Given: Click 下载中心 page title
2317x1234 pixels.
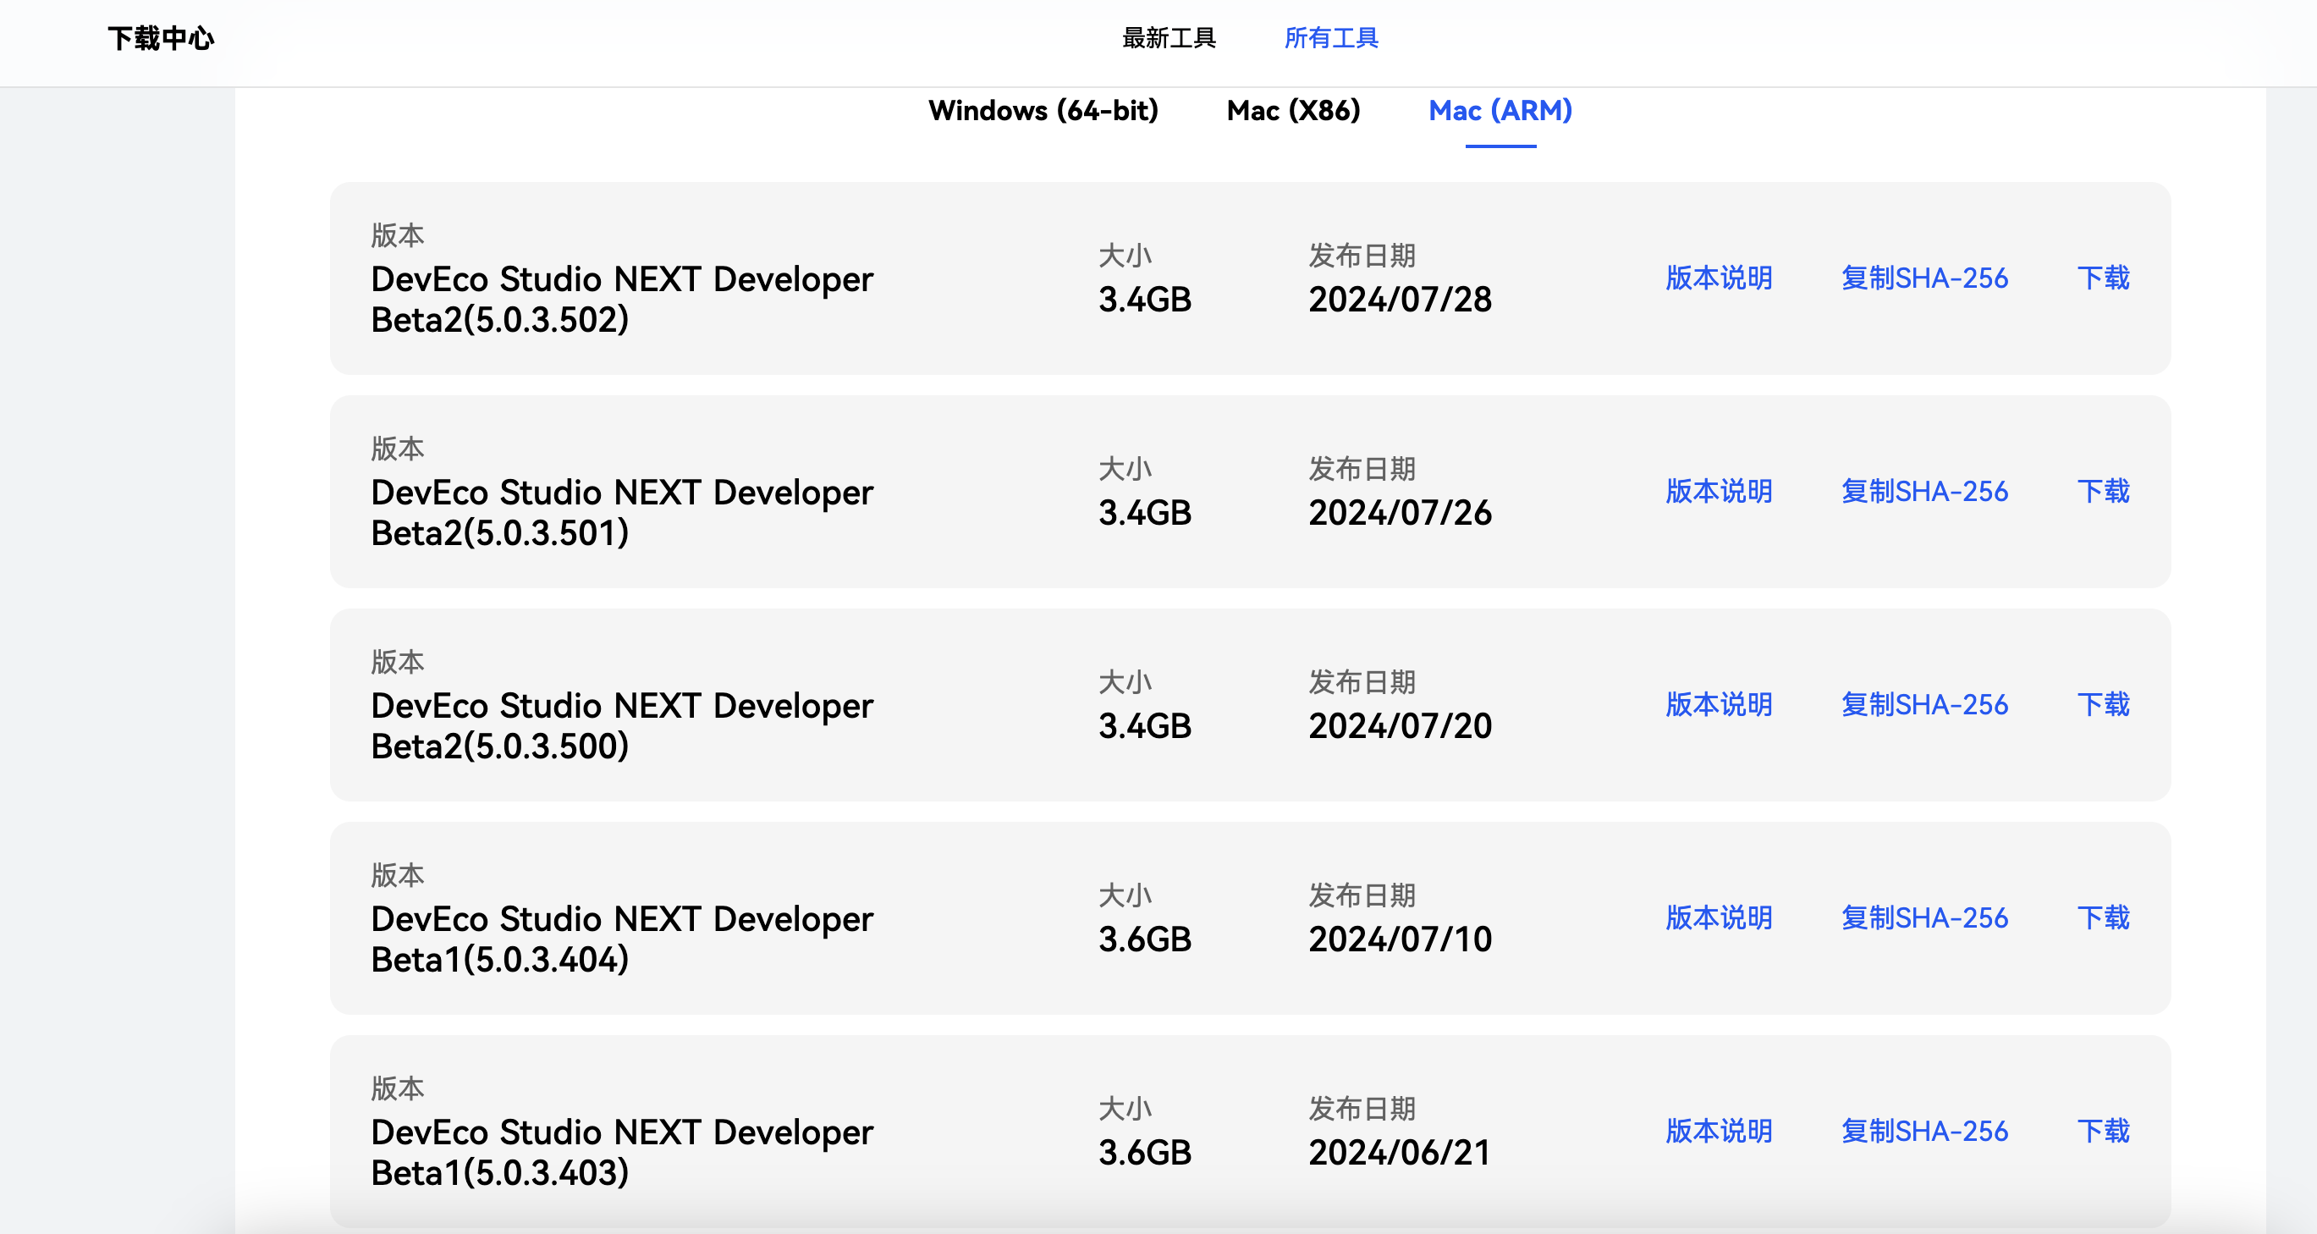Looking at the screenshot, I should pos(161,38).
